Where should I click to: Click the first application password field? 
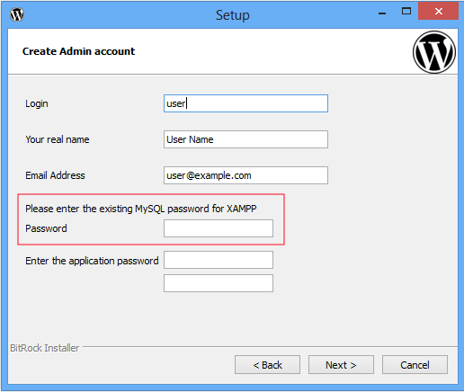[x=219, y=260]
